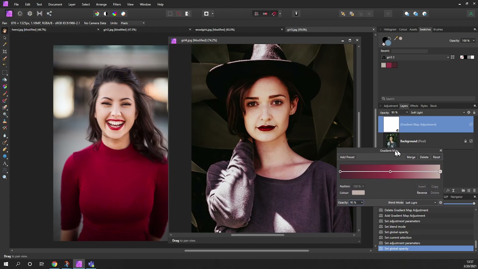Select the Text tool

[x=4, y=163]
